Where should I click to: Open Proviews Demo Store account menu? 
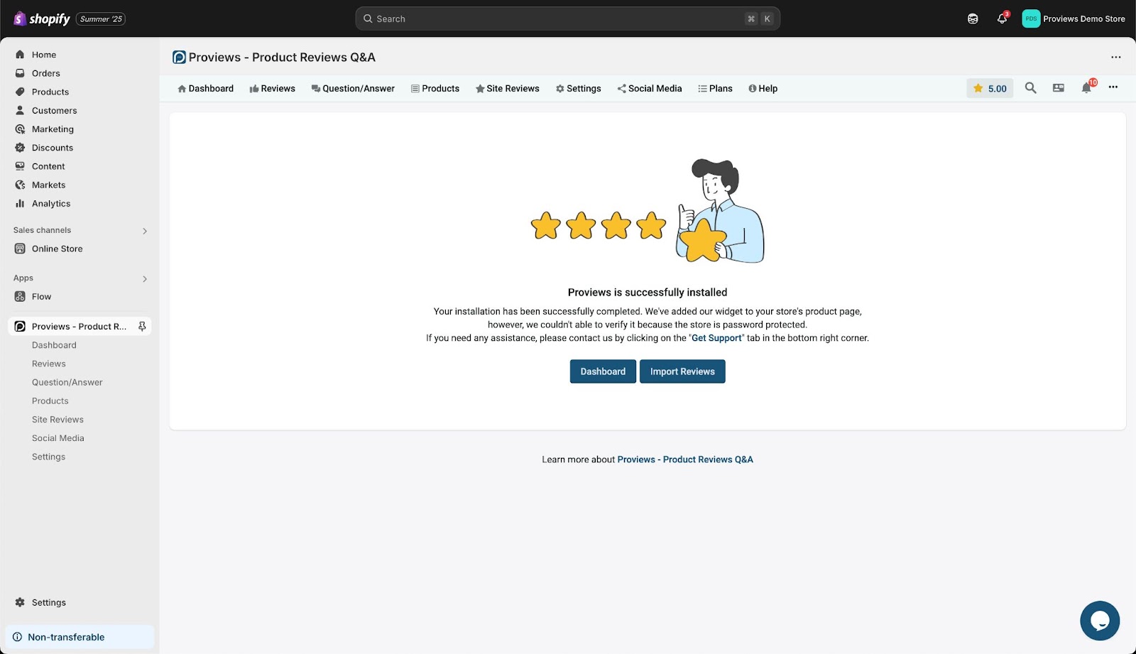[x=1074, y=19]
